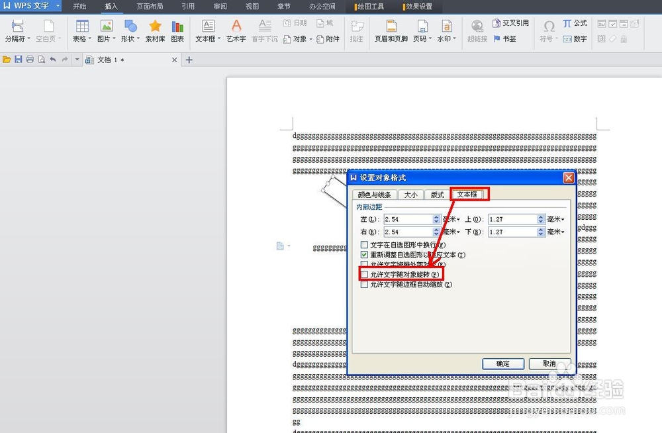This screenshot has height=433, width=662.
Task: Insert a page break via 分隔符 icon
Action: pyautogui.click(x=17, y=26)
